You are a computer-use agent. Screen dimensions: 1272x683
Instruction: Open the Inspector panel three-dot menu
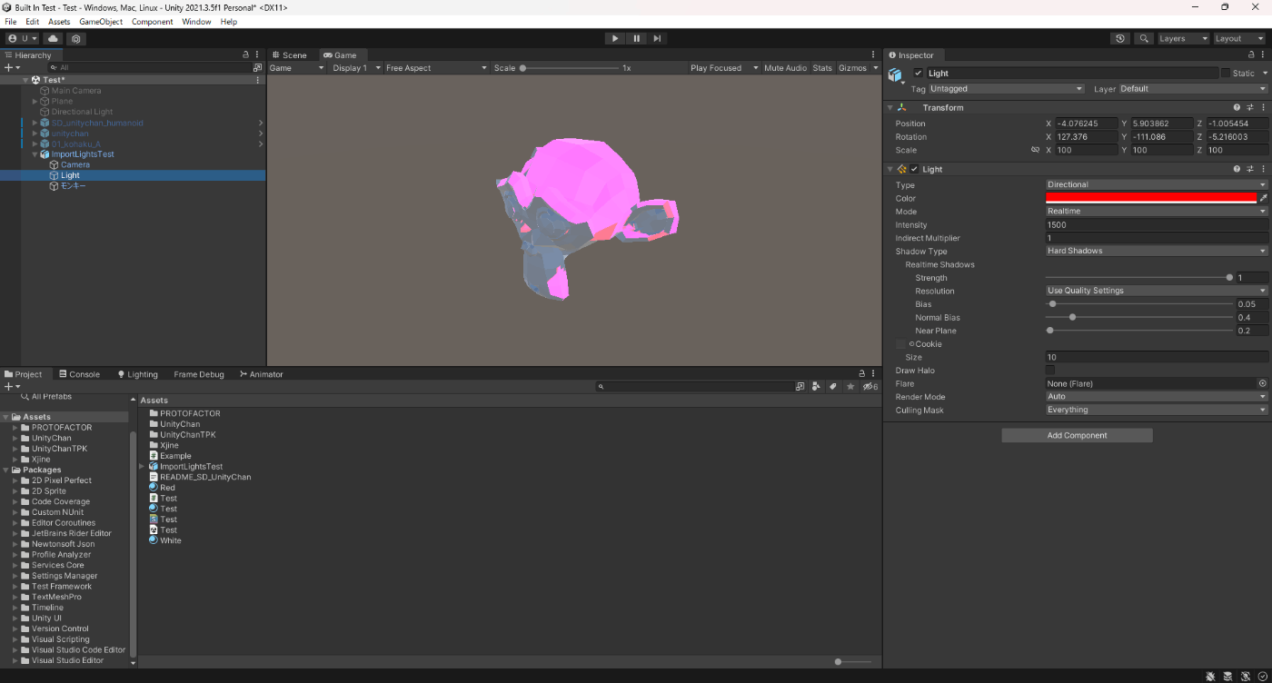[x=1263, y=54]
